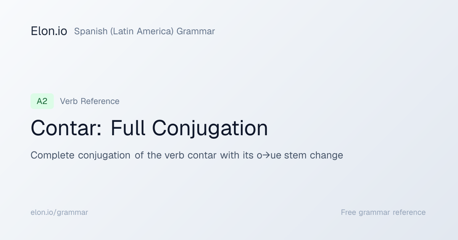Open the Spanish (Latin America) Grammar heading
This screenshot has width=458, height=240.
pos(144,31)
